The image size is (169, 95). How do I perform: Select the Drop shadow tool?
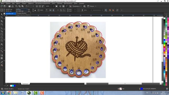point(2,55)
